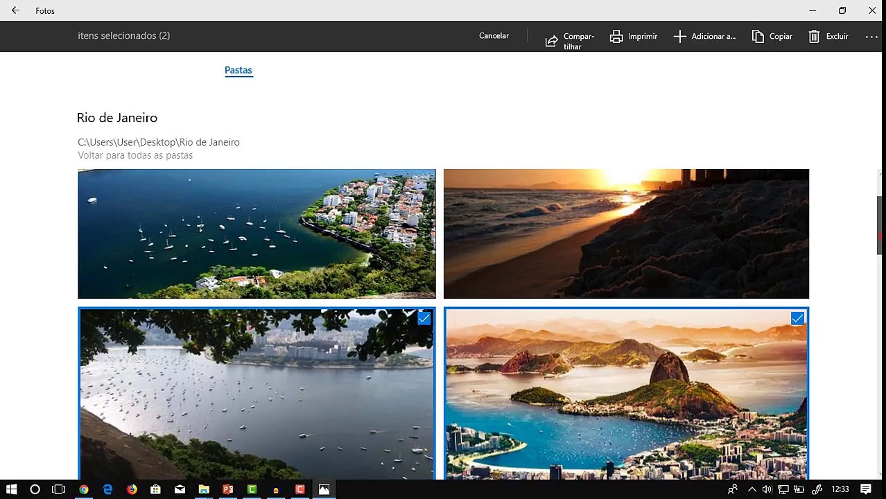This screenshot has width=886, height=499.
Task: Open the Compartilhar share option
Action: [569, 41]
